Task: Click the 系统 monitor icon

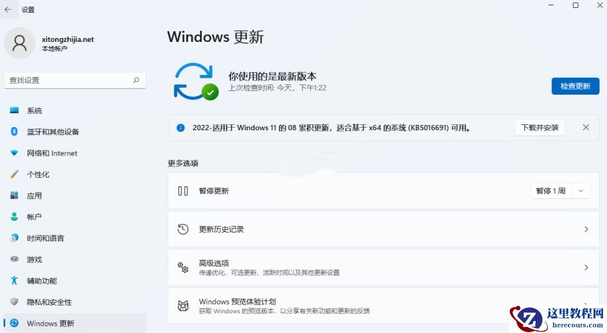Action: click(x=15, y=110)
